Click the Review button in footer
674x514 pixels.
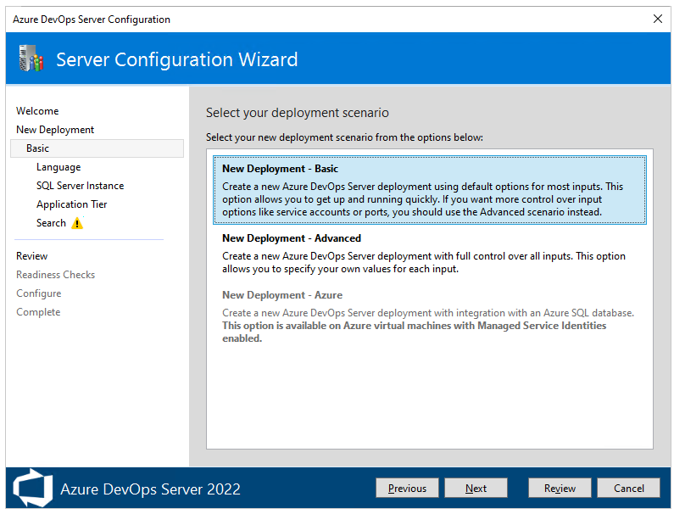click(x=560, y=489)
